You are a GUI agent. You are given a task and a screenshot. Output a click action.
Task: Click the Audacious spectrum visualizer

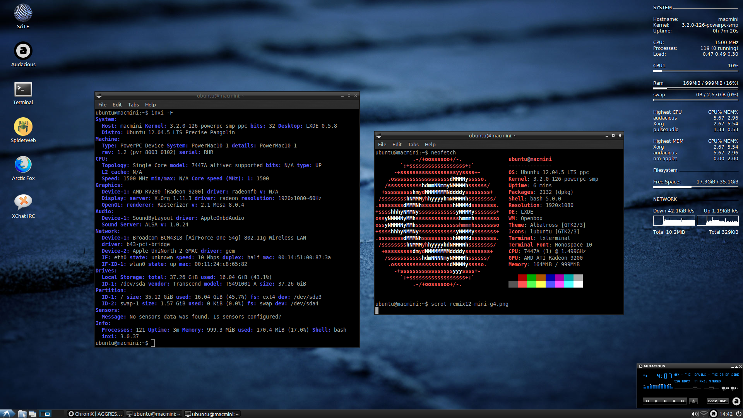[658, 386]
